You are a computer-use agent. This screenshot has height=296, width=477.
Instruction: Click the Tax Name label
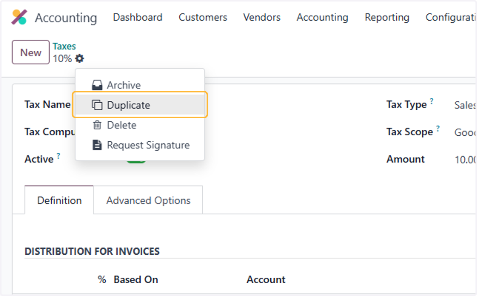coord(47,105)
